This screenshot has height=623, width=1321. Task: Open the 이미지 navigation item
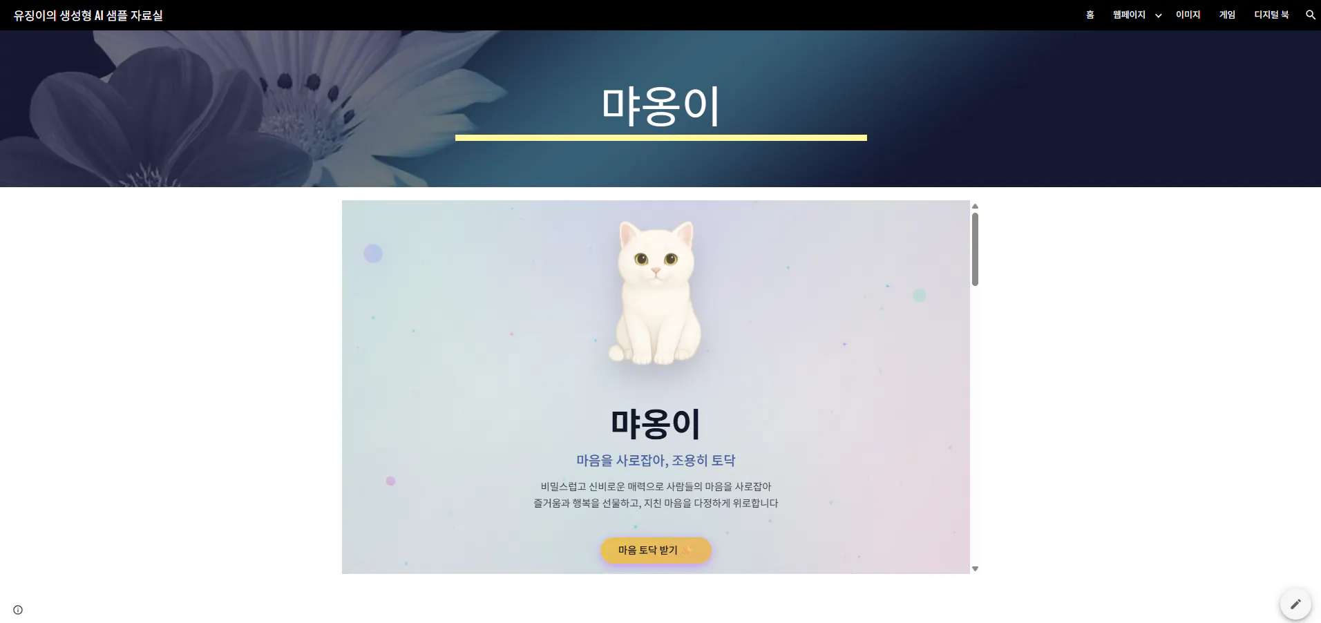pos(1188,15)
